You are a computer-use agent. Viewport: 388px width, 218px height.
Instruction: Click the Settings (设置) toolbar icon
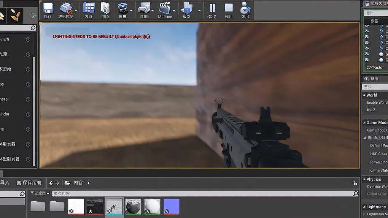click(x=122, y=8)
